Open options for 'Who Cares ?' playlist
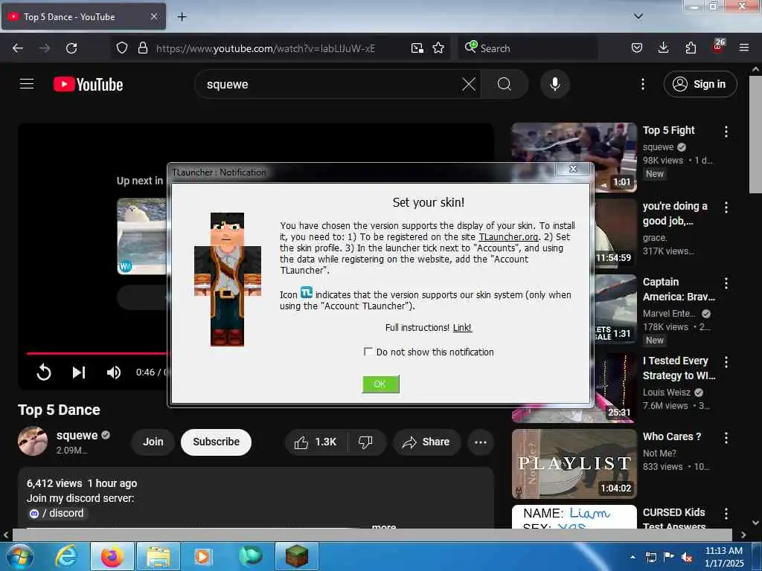The image size is (762, 571). click(x=726, y=438)
